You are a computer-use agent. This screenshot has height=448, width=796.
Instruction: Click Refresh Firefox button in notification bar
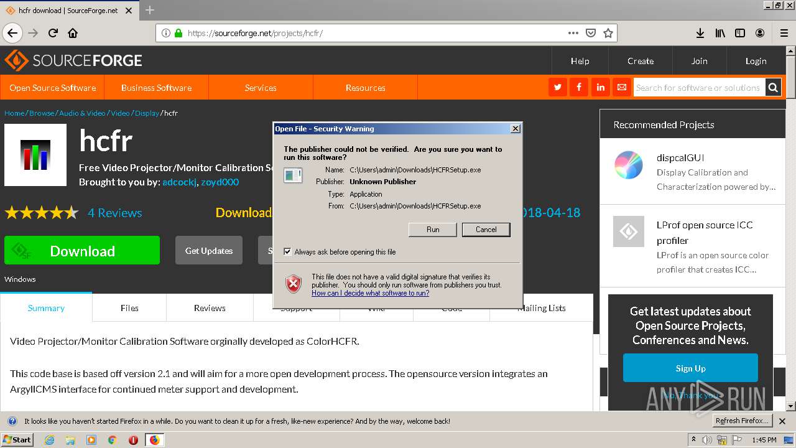pyautogui.click(x=742, y=421)
